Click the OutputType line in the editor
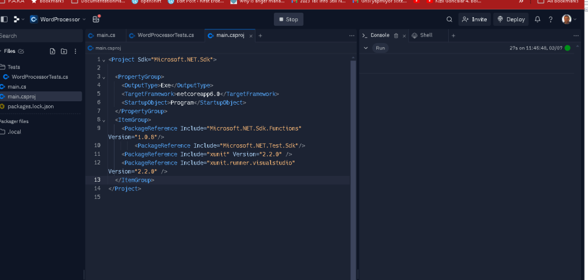Viewport: 588px width, 280px height. pyautogui.click(x=167, y=85)
